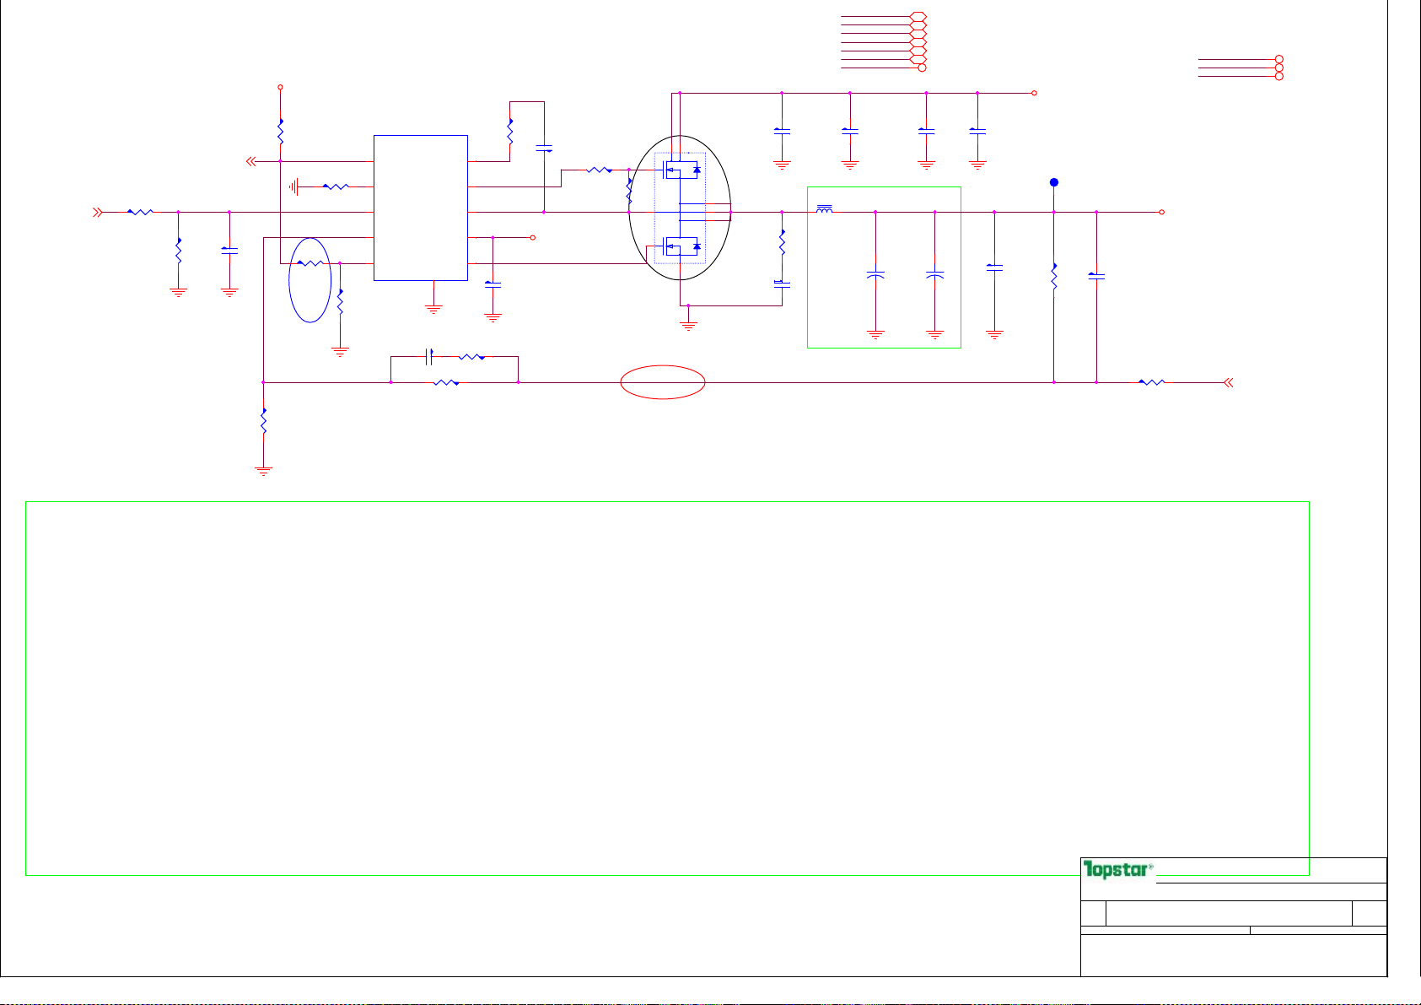Click the ground symbol directly below the IC

point(433,310)
